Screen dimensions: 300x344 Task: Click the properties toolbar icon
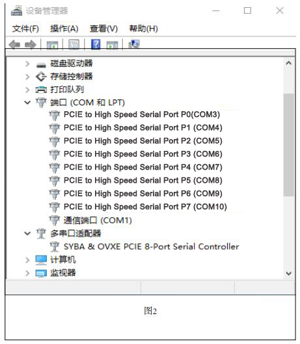[x=74, y=44]
